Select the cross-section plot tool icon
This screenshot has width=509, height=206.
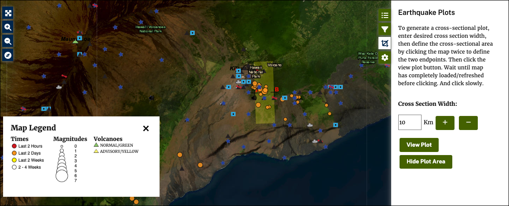coord(385,43)
